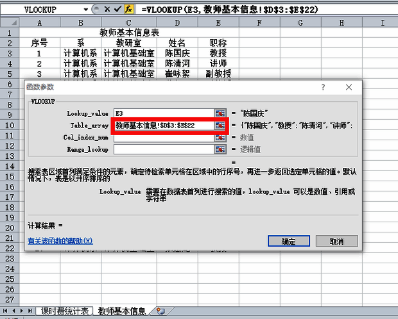This screenshot has width=398, height=319.
Task: Click the Lookup_value field containing E3
Action: [x=164, y=113]
